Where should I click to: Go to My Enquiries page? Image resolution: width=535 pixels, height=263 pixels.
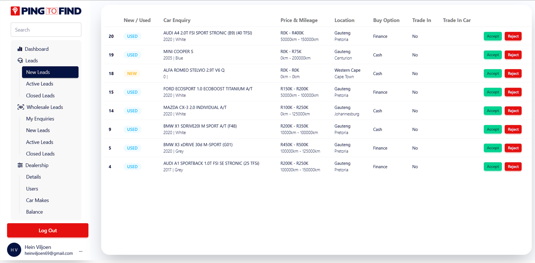[x=40, y=119]
